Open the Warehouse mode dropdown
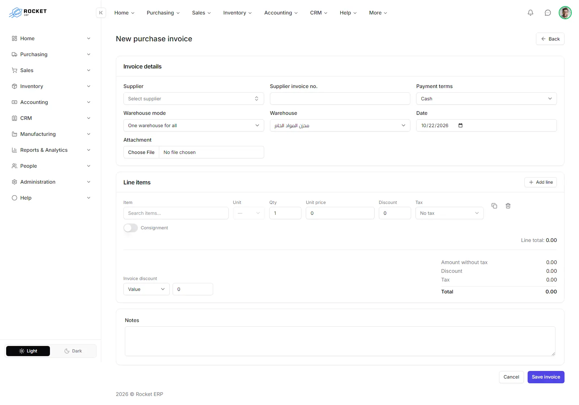 tap(194, 125)
